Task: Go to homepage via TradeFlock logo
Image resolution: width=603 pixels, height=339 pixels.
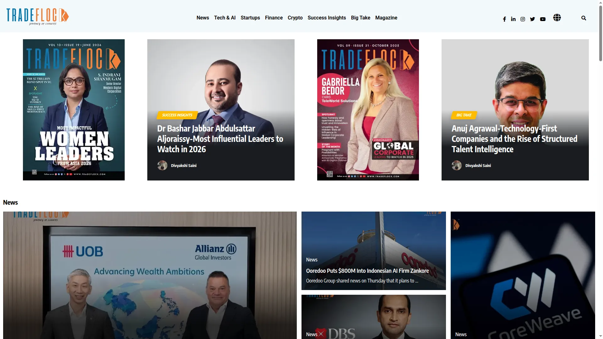Action: (x=38, y=17)
